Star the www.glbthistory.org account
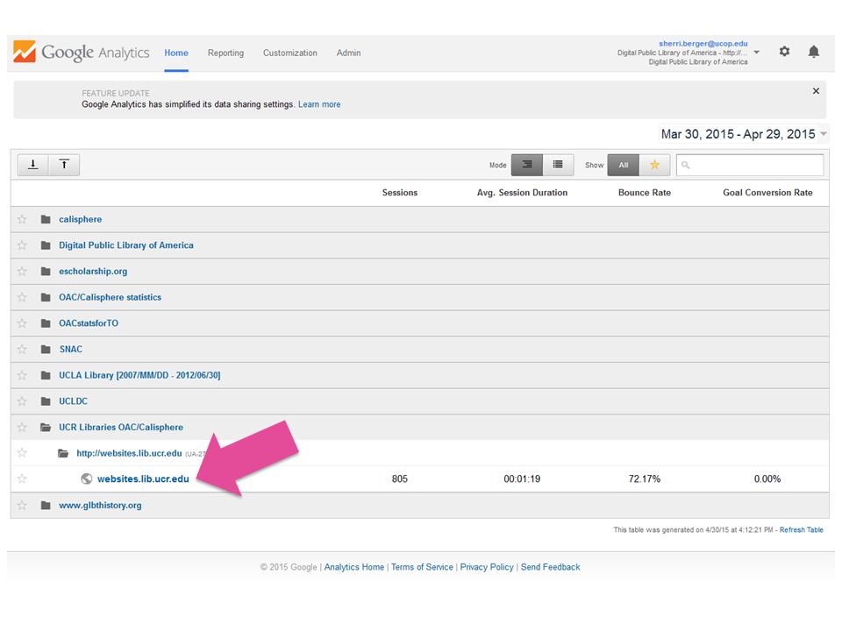 pos(22,505)
